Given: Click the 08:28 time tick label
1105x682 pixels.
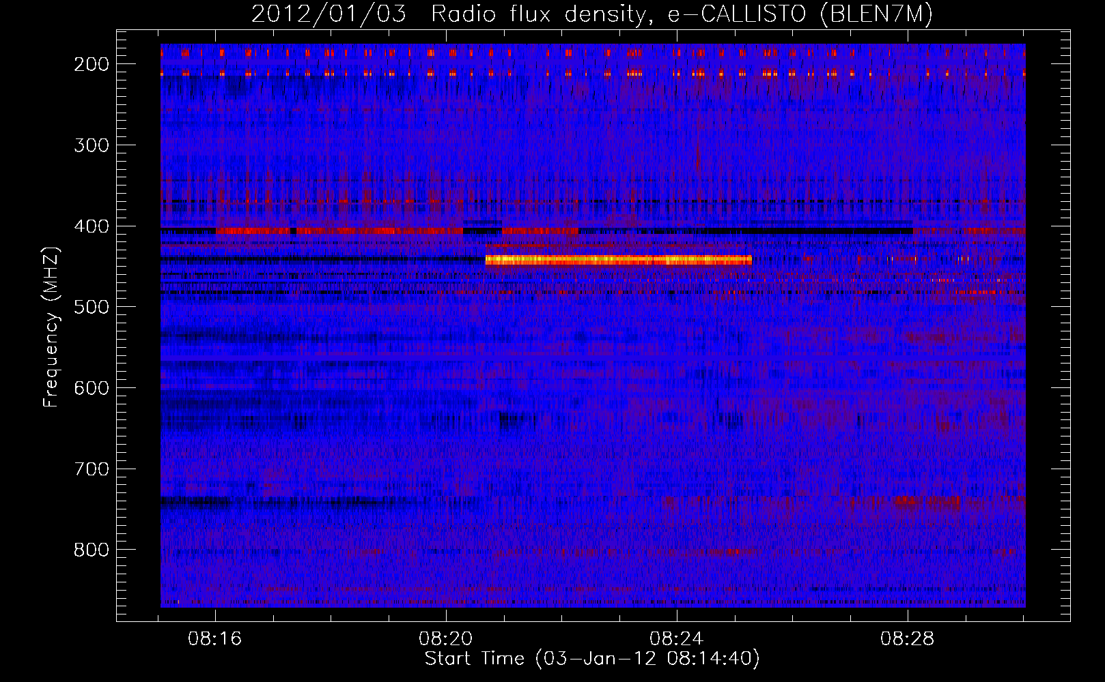Looking at the screenshot, I should (908, 639).
